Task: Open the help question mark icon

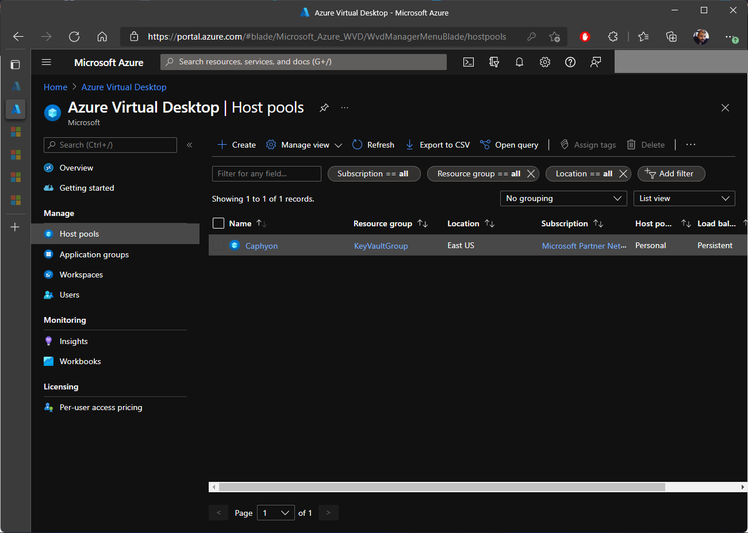Action: pyautogui.click(x=570, y=62)
